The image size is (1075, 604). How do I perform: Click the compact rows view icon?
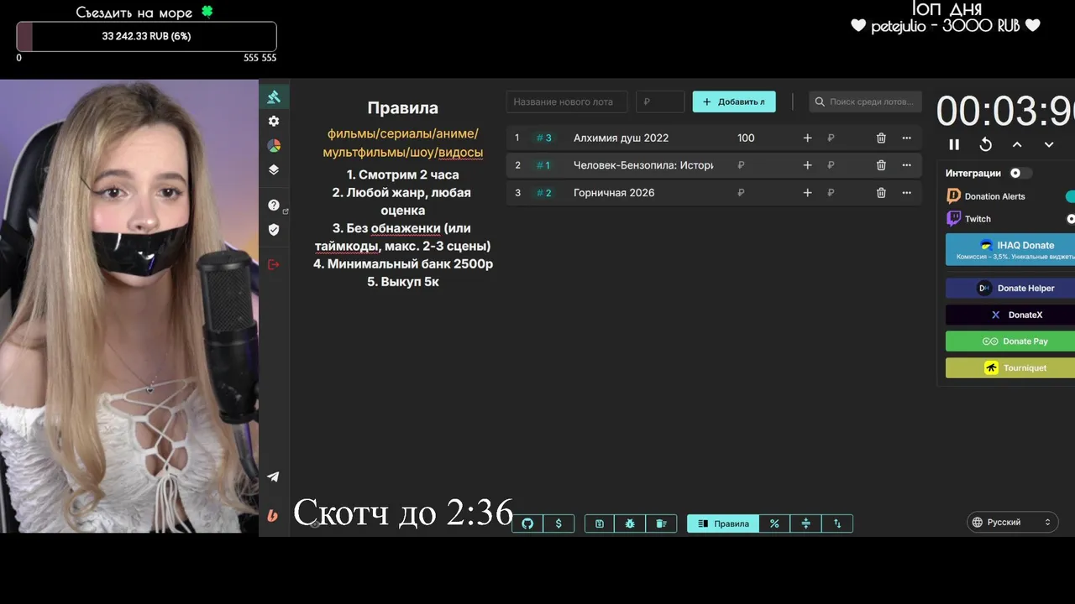[806, 523]
